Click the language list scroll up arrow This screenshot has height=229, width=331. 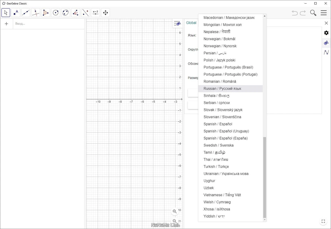pyautogui.click(x=265, y=16)
